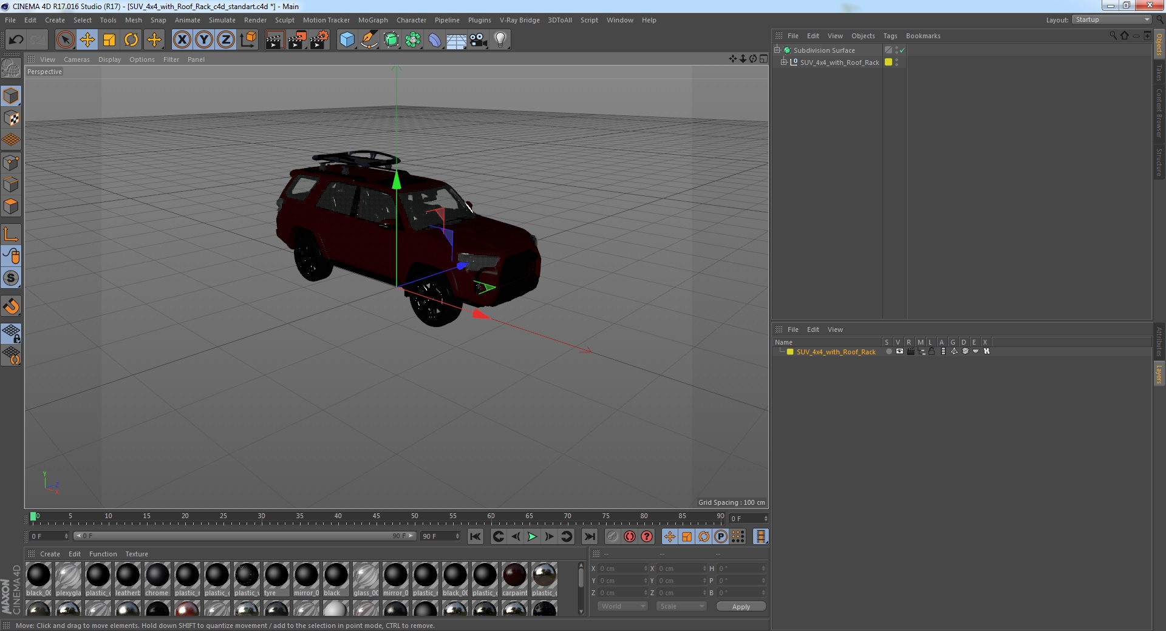Enable Snap magnet icon
Screen dimensions: 1166x631
tap(11, 306)
